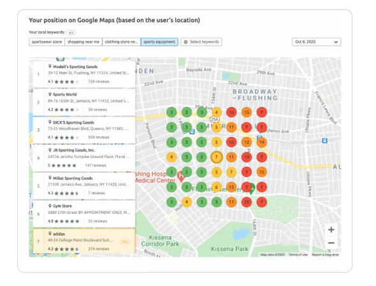Open the Modell's Sporting Goods listing

(84, 75)
